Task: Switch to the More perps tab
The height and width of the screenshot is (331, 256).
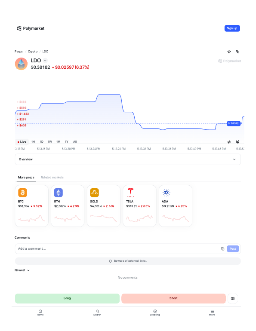Action: [26, 177]
